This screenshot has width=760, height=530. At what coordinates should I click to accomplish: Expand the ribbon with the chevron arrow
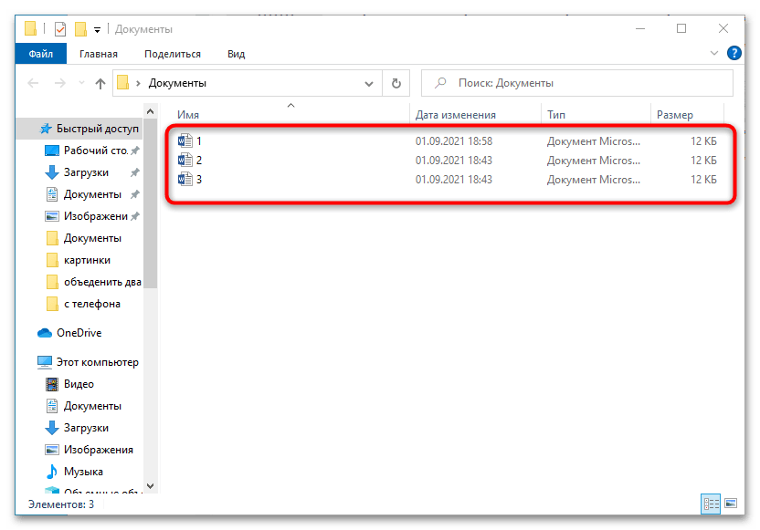[x=715, y=54]
